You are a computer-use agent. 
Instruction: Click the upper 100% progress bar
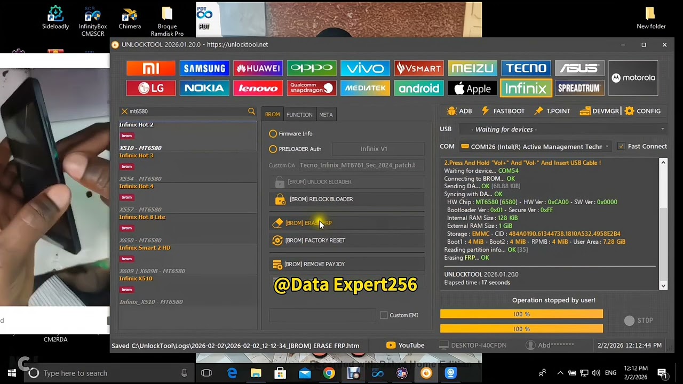click(x=521, y=314)
